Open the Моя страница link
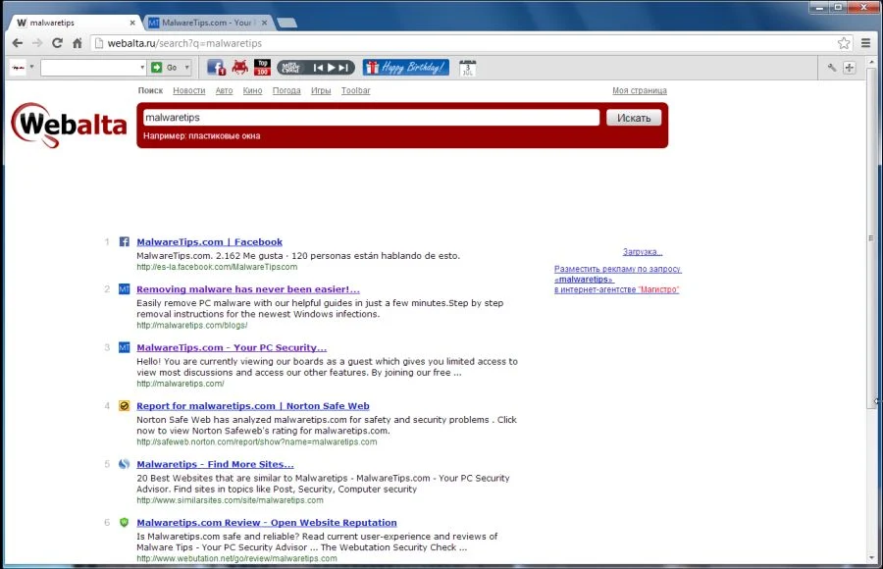 click(x=640, y=90)
